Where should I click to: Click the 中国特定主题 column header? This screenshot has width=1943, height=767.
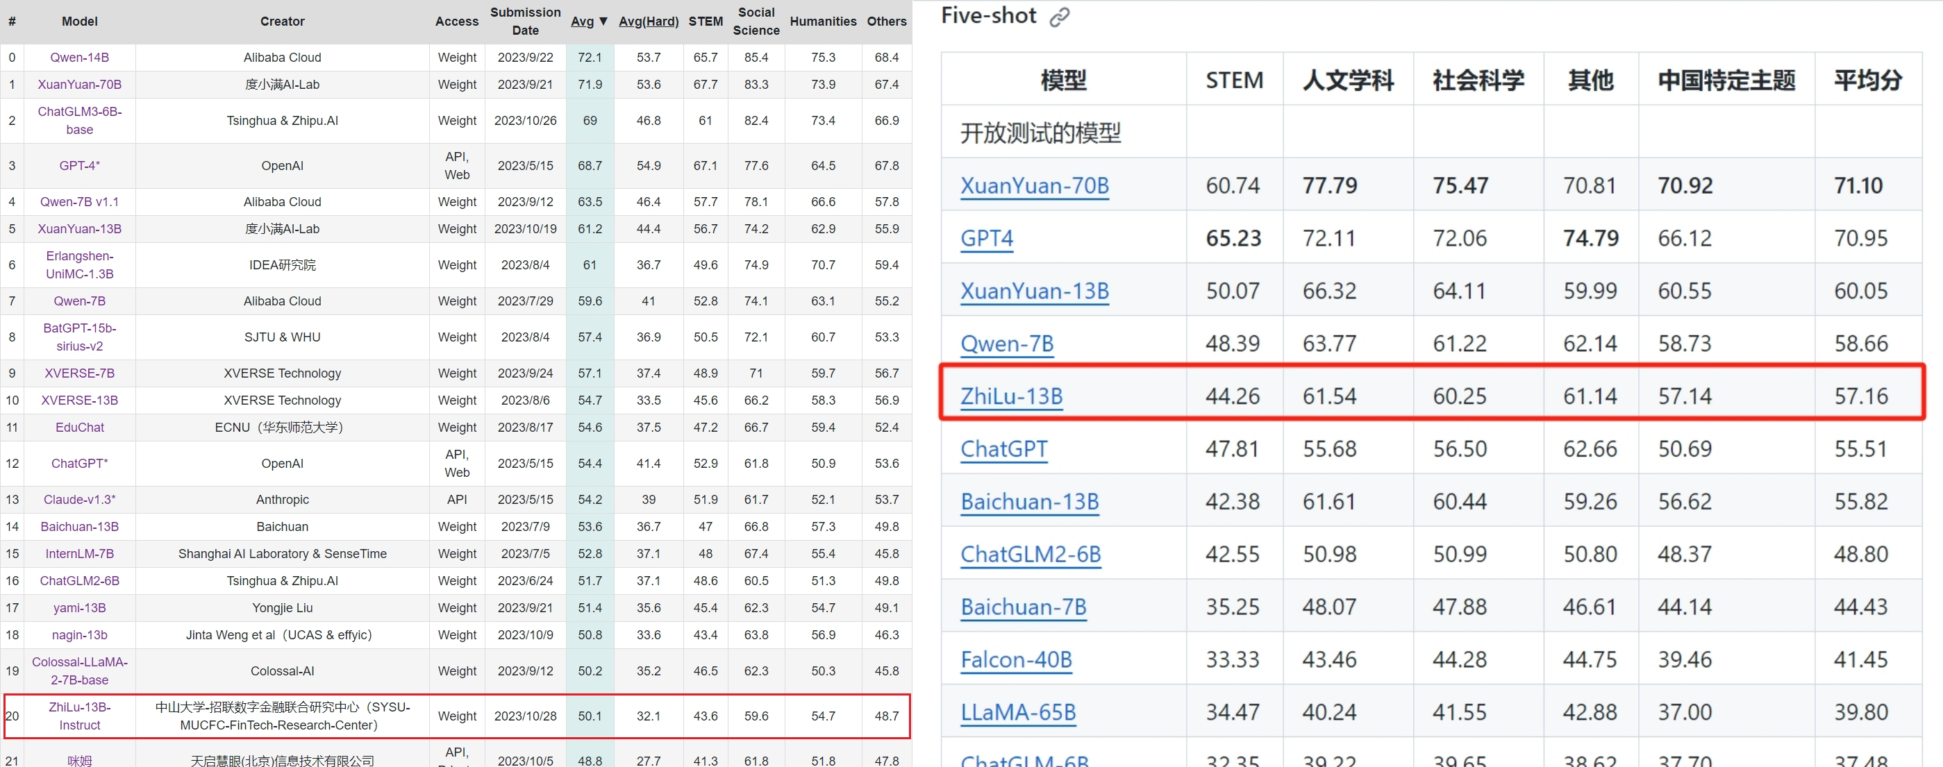point(1726,80)
